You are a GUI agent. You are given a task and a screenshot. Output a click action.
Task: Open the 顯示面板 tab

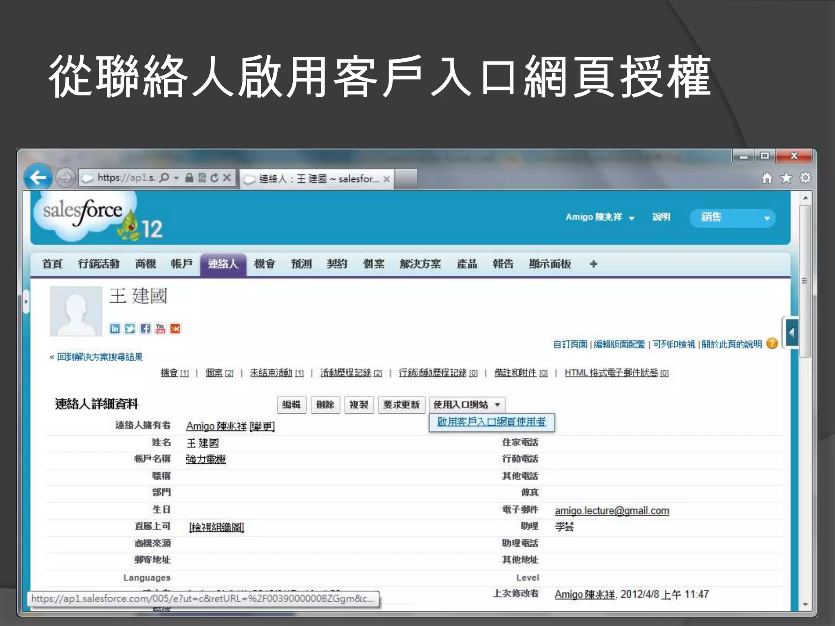pyautogui.click(x=550, y=264)
